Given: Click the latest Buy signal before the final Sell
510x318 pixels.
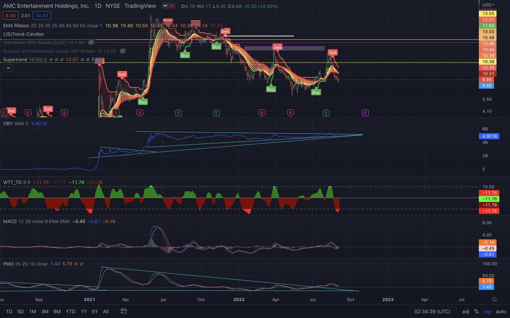Looking at the screenshot, I should pyautogui.click(x=316, y=92).
